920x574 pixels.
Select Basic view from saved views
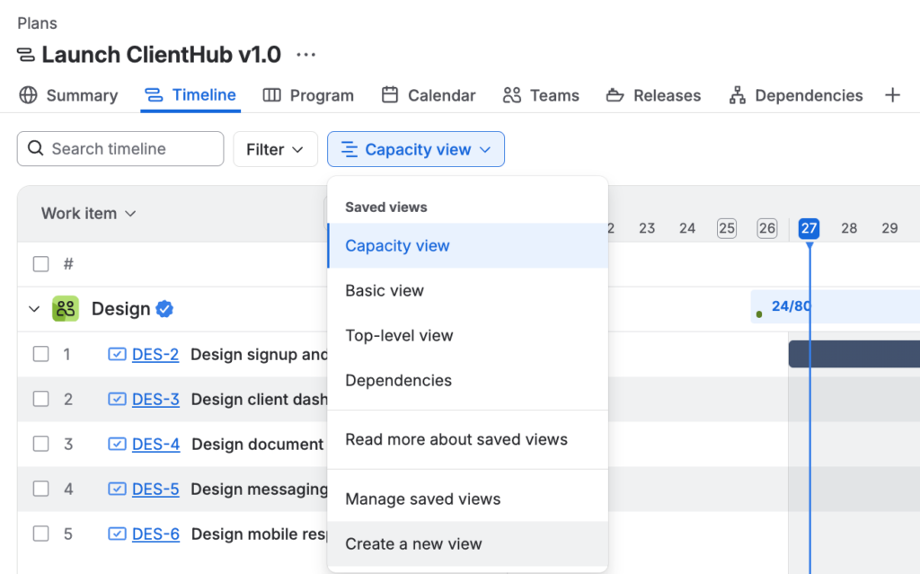click(x=467, y=290)
